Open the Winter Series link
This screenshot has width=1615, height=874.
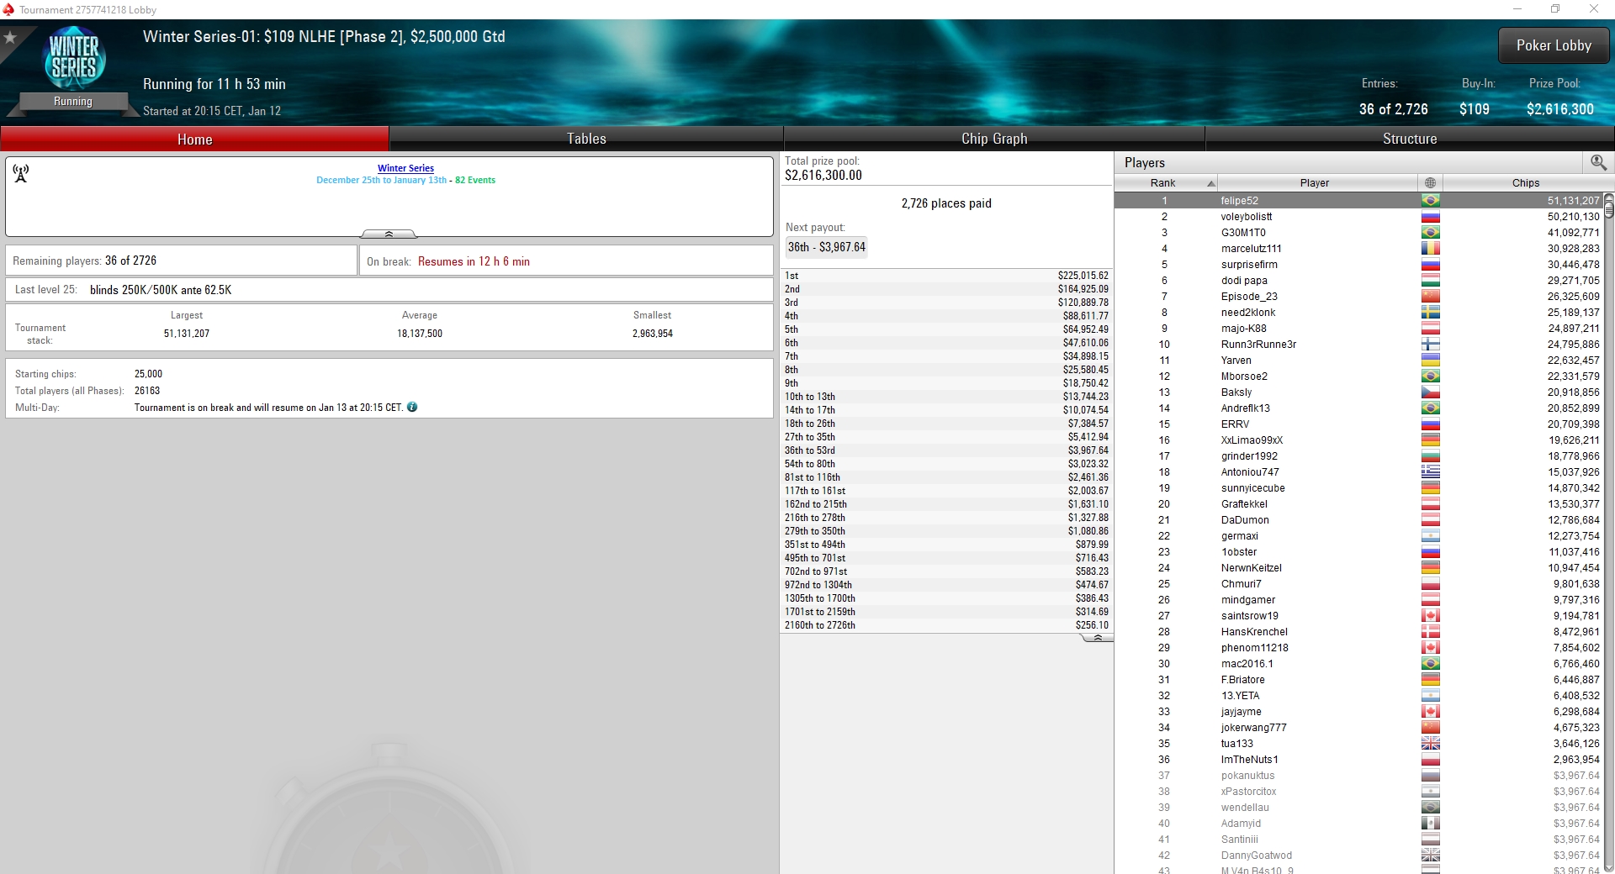(405, 168)
